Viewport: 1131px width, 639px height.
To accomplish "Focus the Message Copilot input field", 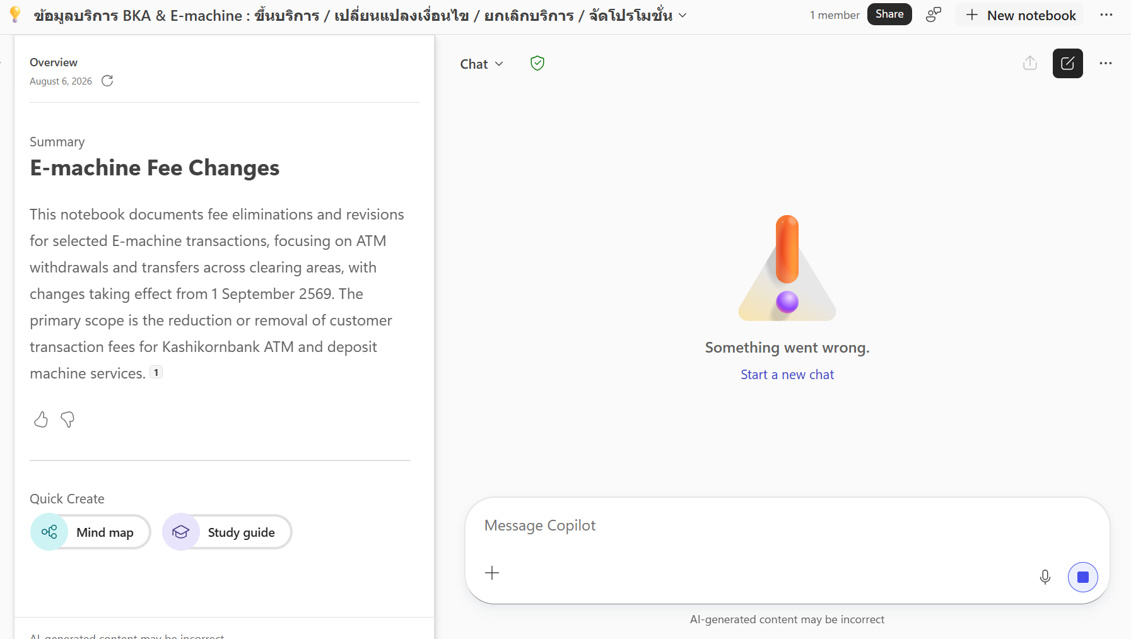I will click(x=787, y=525).
